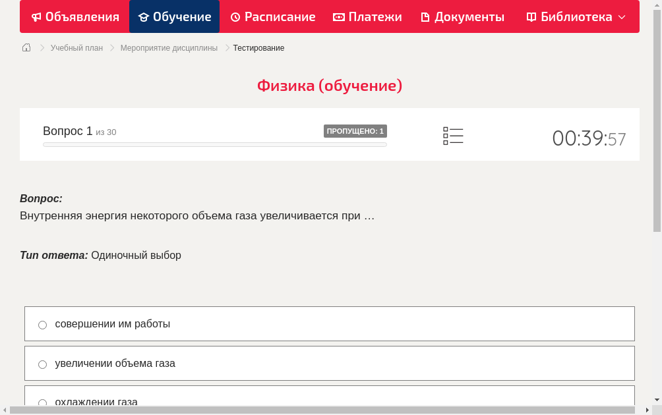
Task: Click the megaphone icon next to Объявления
Action: pyautogui.click(x=36, y=16)
